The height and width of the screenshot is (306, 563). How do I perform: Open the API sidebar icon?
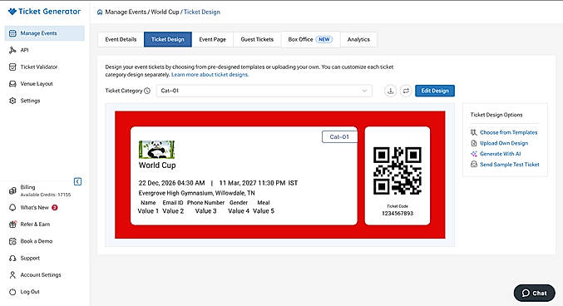12,50
